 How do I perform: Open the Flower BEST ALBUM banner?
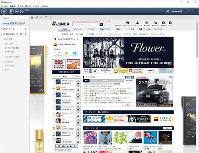click(x=128, y=52)
